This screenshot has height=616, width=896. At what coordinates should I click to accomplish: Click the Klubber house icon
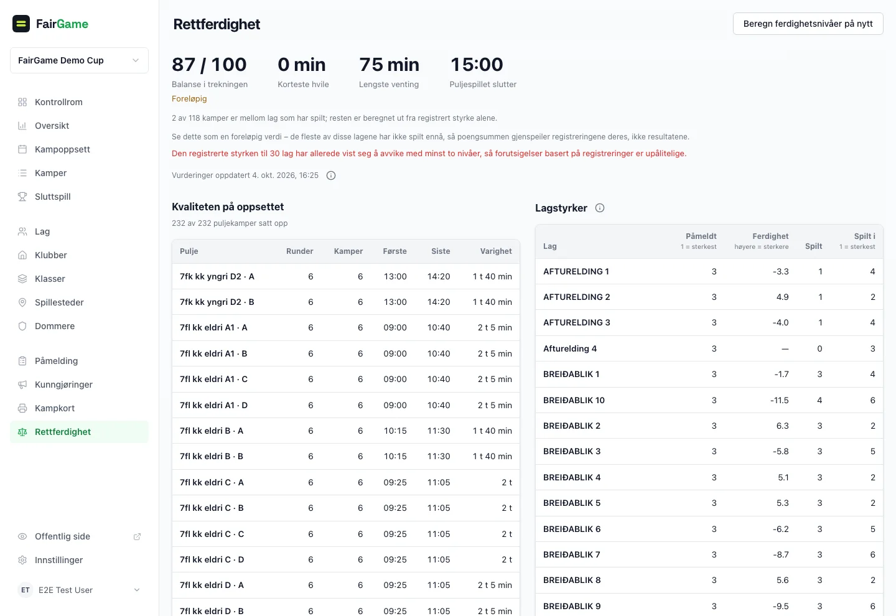[22, 255]
